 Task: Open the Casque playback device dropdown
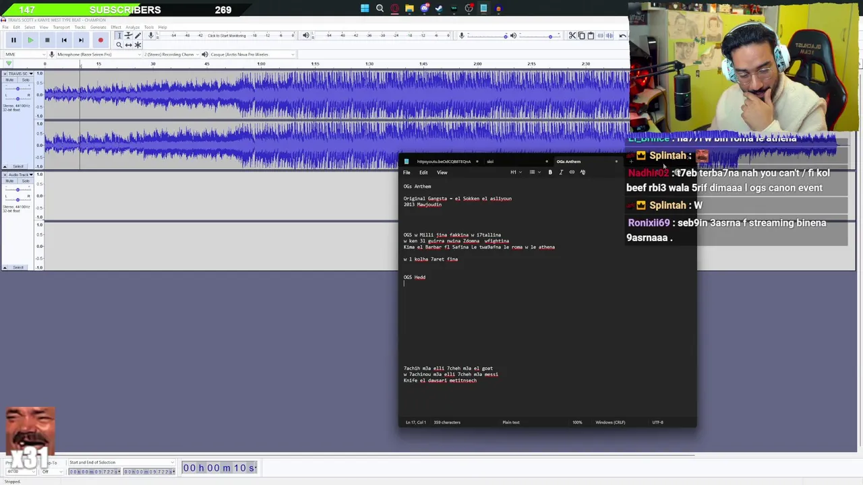coord(253,55)
